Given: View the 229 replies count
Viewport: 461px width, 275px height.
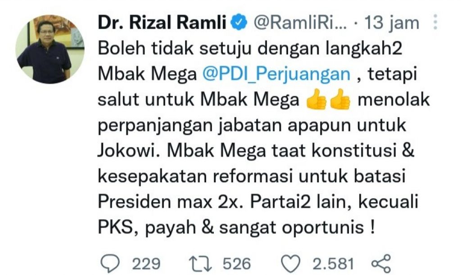Looking at the screenshot, I should (146, 264).
